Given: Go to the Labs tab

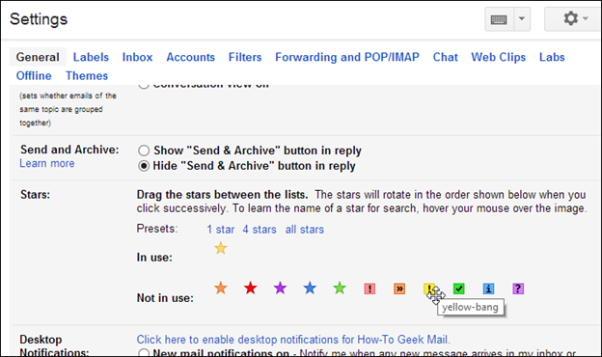Looking at the screenshot, I should [552, 57].
